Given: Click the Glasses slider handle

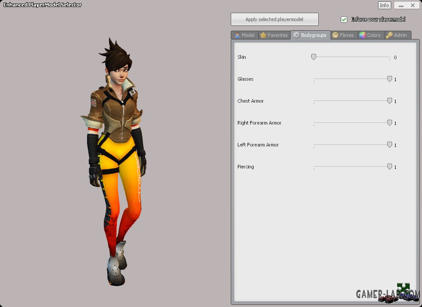Looking at the screenshot, I should [389, 79].
